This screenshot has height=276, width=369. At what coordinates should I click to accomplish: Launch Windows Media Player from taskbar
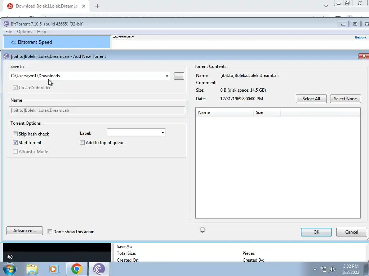tap(54, 269)
